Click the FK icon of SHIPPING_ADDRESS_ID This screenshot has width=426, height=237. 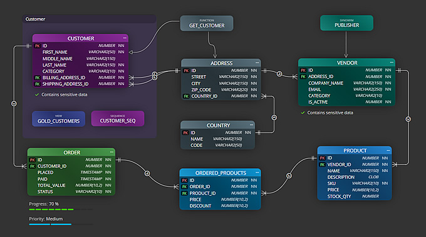[37, 84]
